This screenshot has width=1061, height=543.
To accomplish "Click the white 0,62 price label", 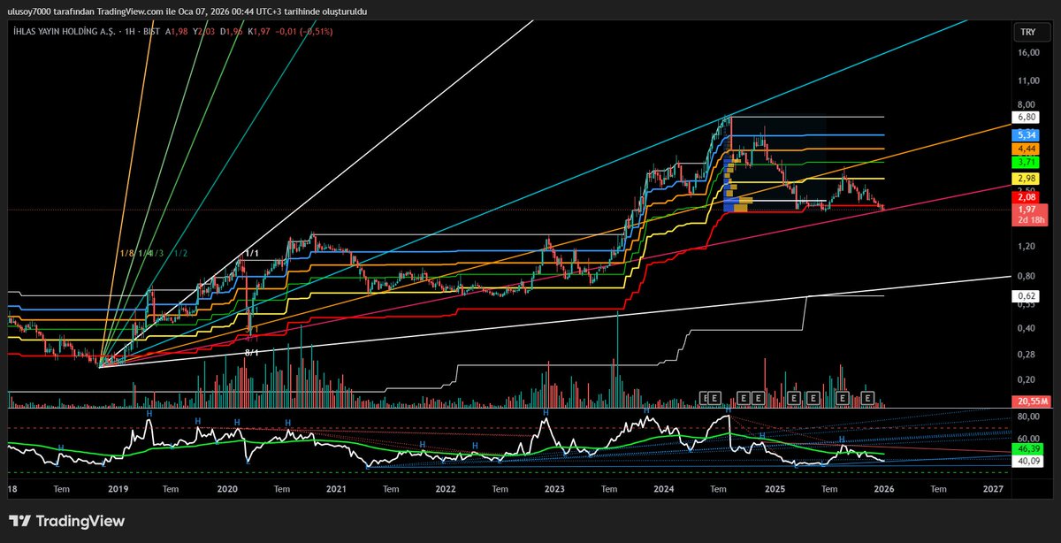I will [1027, 295].
